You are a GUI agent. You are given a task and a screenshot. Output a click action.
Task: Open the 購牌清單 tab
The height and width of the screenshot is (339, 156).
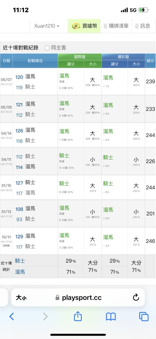[116, 26]
